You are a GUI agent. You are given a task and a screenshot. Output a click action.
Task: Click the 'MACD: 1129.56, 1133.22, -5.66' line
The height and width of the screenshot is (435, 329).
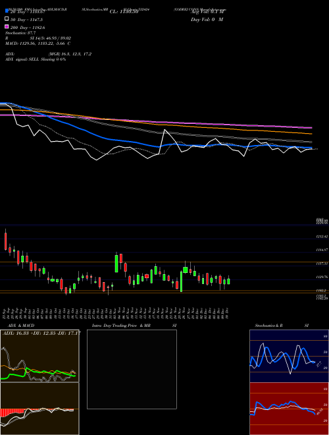click(x=35, y=43)
